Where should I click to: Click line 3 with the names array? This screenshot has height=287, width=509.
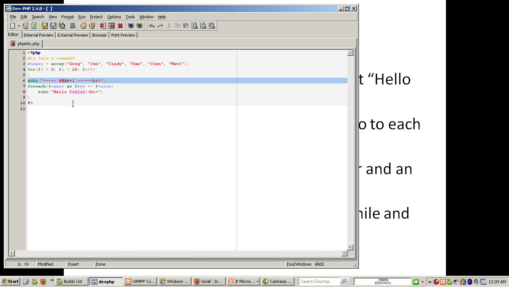[x=108, y=64]
